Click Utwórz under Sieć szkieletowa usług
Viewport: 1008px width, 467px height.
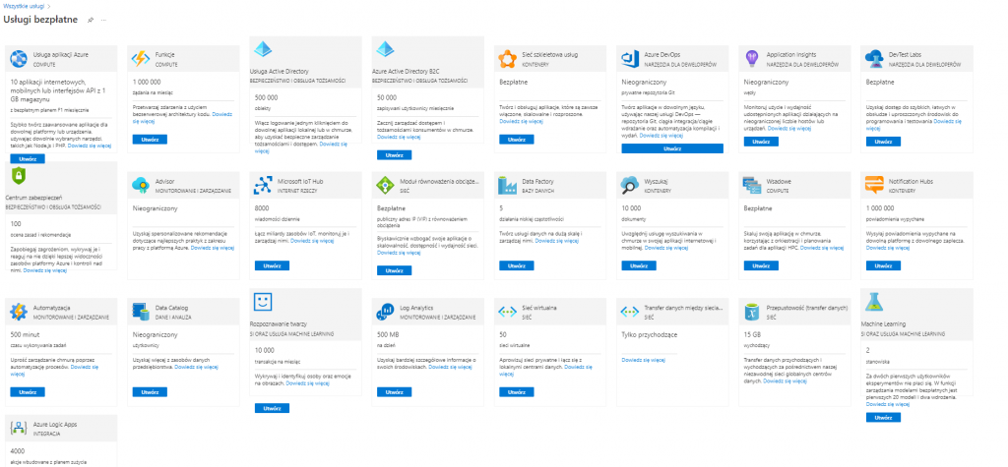coord(517,139)
